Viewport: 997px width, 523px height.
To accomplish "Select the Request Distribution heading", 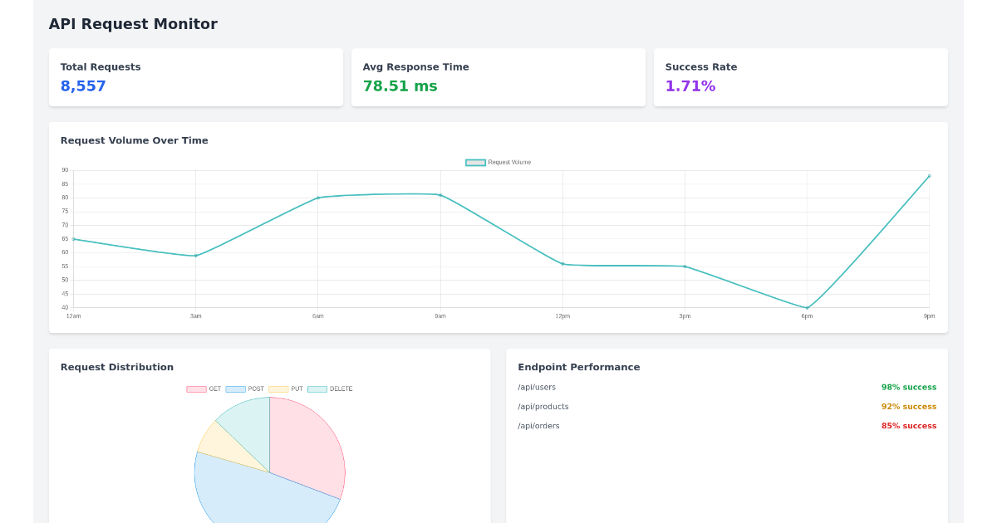I will click(116, 367).
